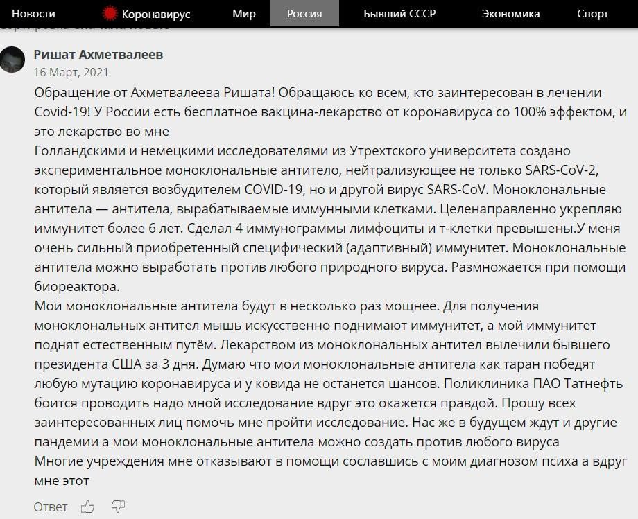Navigate to the Экономика section
The height and width of the screenshot is (519, 638).
point(510,14)
